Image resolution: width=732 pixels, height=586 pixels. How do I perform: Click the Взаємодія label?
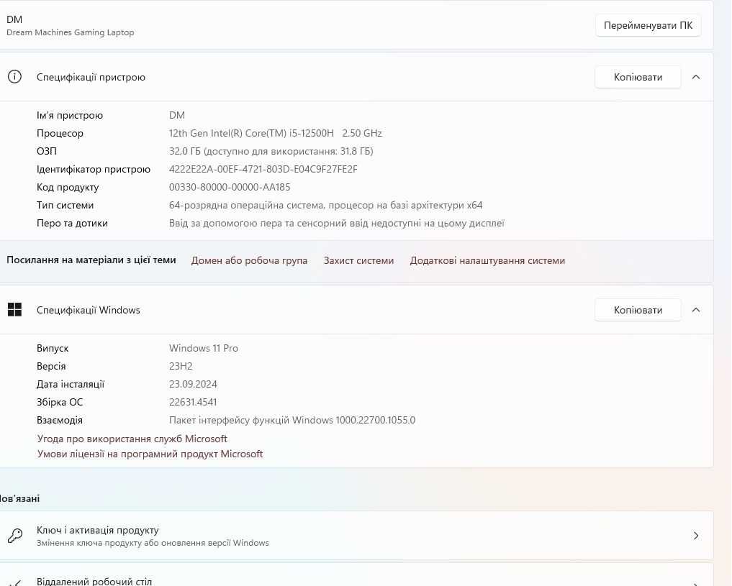pyautogui.click(x=59, y=420)
